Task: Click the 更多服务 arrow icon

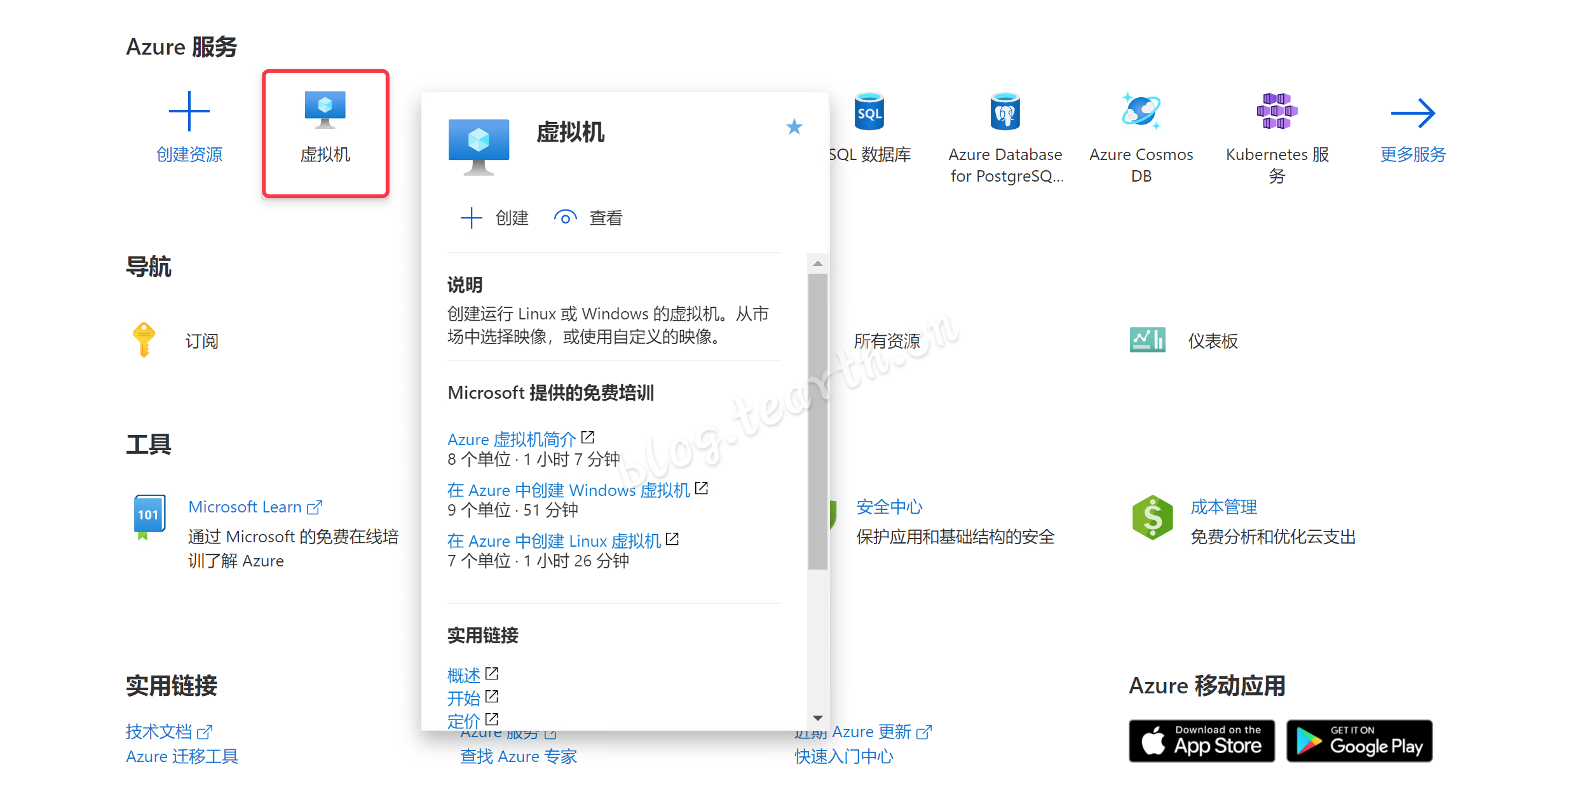Action: tap(1413, 113)
